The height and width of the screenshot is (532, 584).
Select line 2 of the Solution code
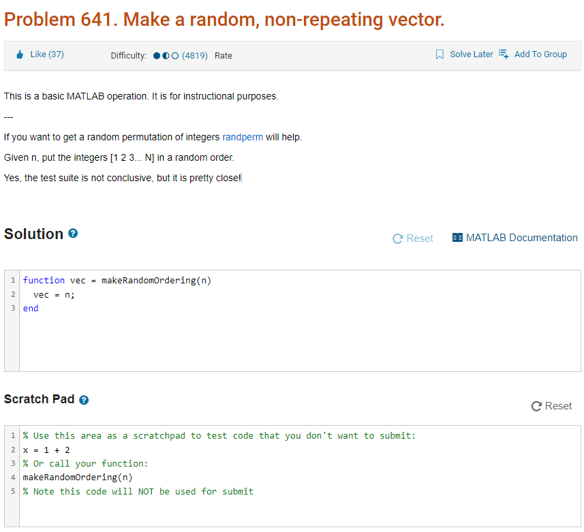tap(55, 294)
